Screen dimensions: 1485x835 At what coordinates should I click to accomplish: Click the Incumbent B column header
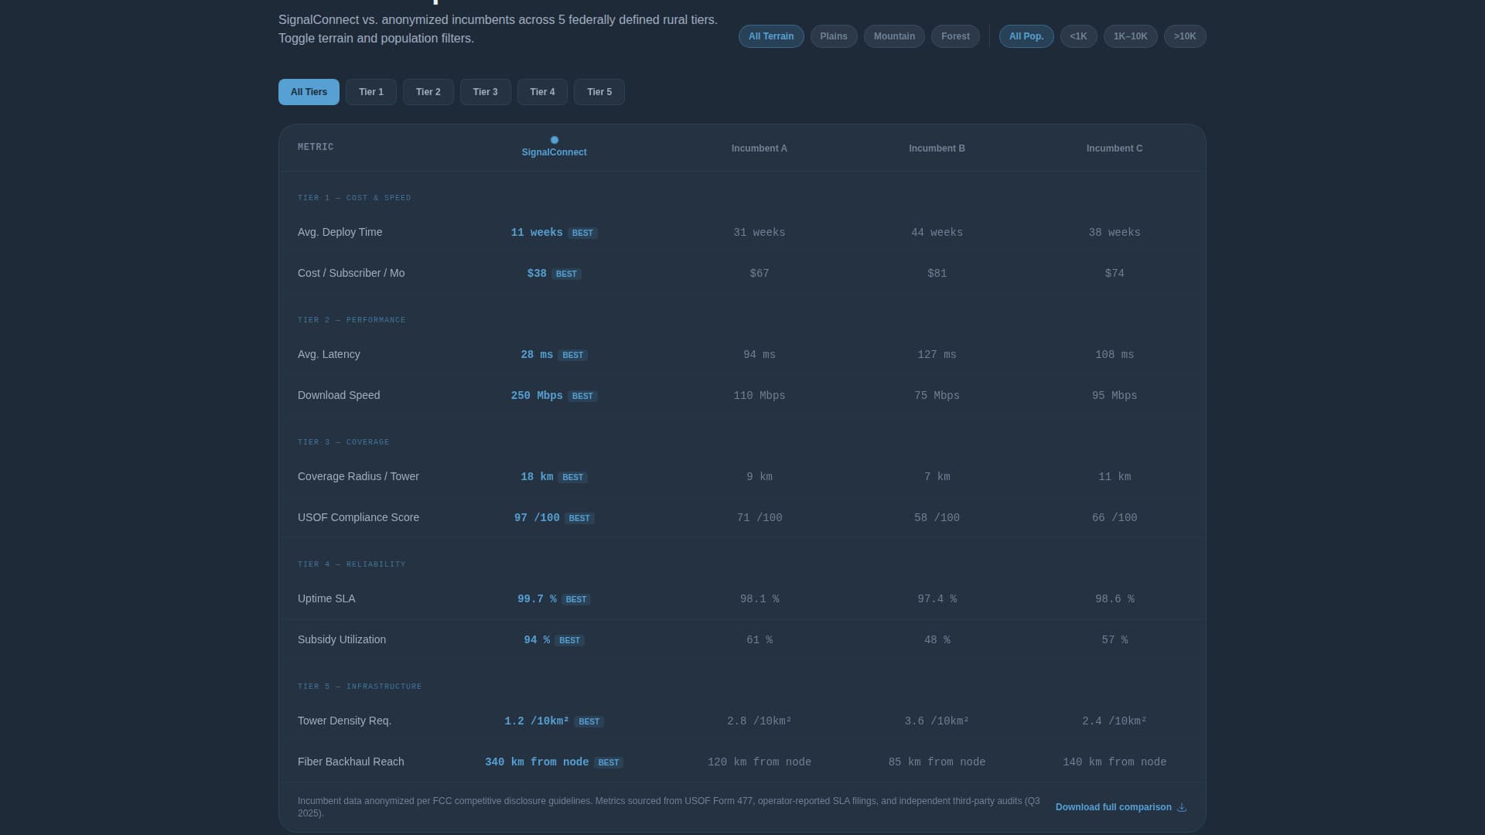[937, 148]
